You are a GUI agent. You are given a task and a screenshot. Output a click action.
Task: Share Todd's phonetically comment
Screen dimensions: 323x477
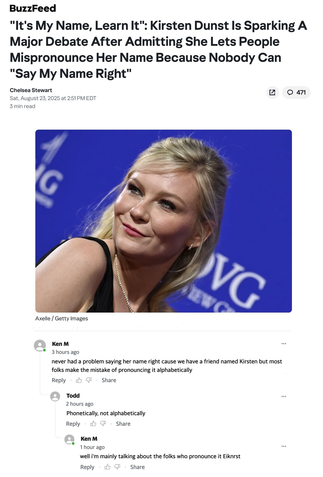click(x=123, y=423)
